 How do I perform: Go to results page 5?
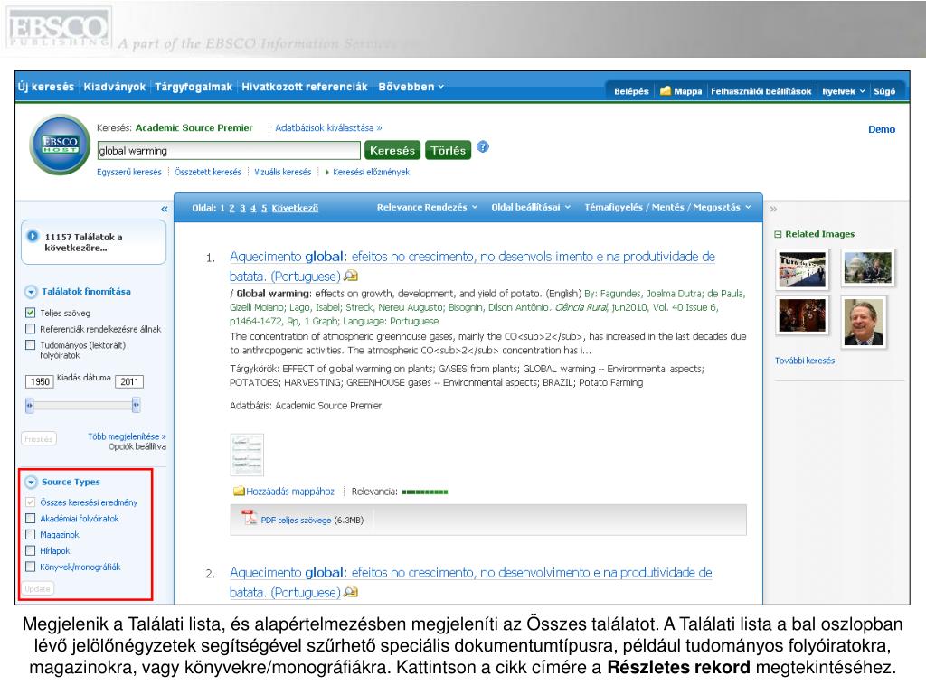click(x=264, y=208)
